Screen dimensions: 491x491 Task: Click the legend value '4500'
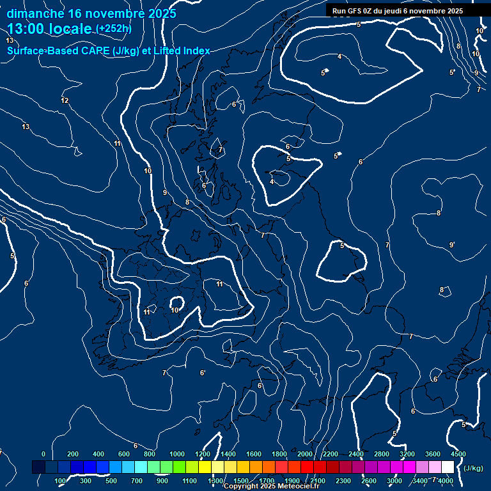pyautogui.click(x=458, y=454)
